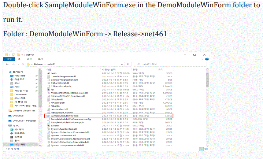
Task: Select CircularProgressBar.dll file
Action: coord(63,77)
